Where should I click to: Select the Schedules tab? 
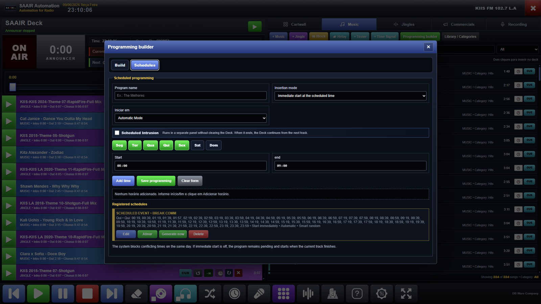[x=145, y=65]
